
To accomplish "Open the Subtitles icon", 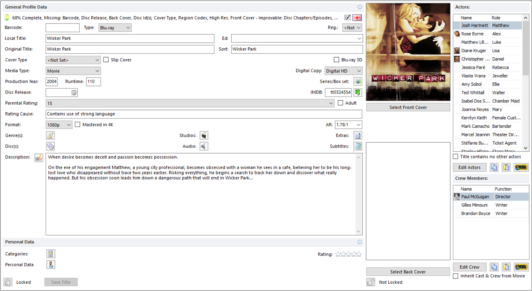I will click(358, 146).
